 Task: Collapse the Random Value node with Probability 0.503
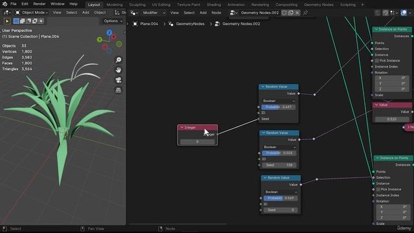pos(263,133)
